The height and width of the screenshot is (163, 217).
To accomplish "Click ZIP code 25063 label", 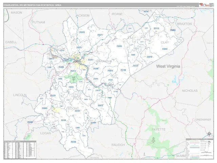I will tap(173, 30).
